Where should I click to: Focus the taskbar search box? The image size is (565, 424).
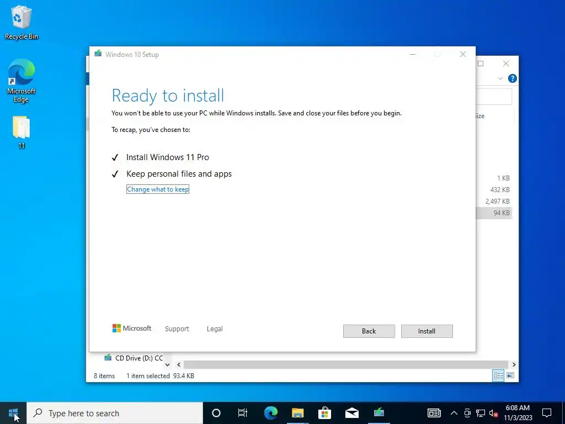[x=115, y=413]
